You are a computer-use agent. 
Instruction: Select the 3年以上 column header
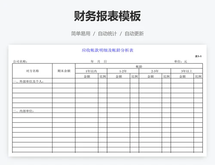pos(187,71)
